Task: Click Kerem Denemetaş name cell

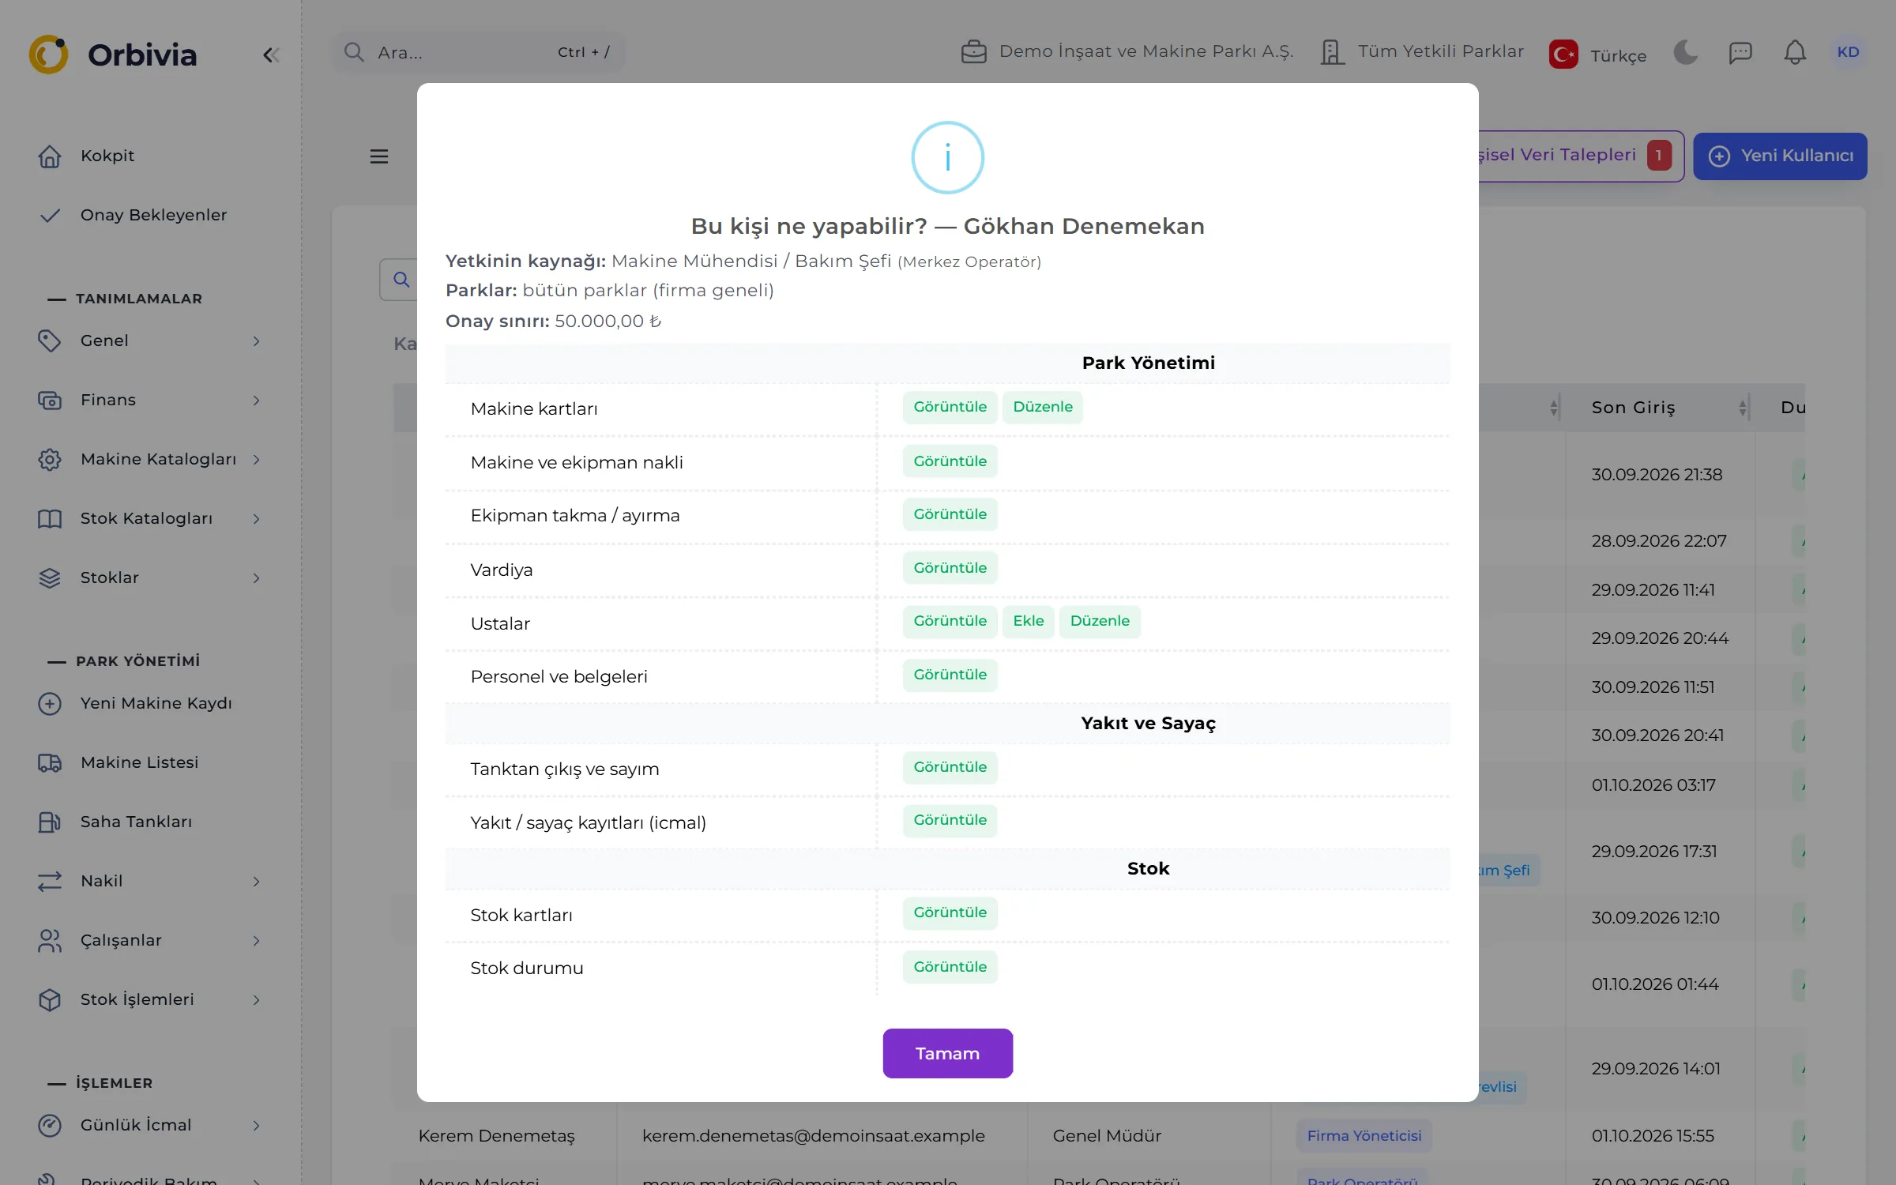Action: click(496, 1135)
